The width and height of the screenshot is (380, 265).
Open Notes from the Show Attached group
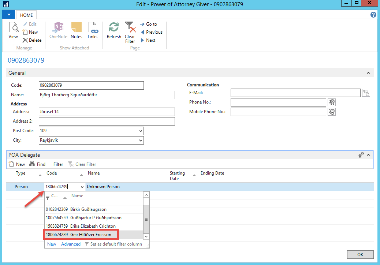tap(76, 31)
